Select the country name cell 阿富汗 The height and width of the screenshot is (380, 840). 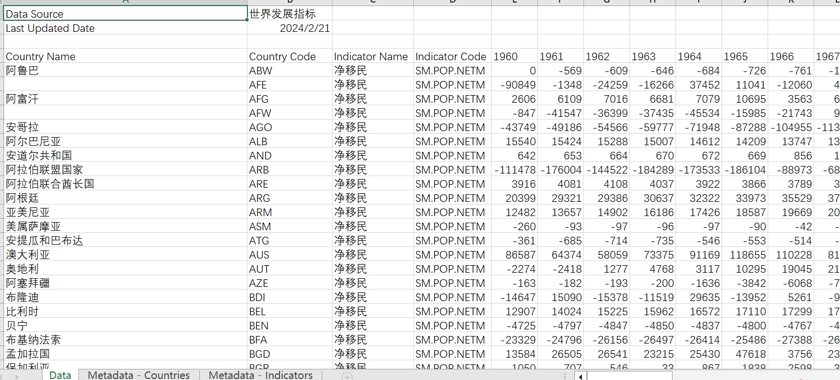click(x=125, y=99)
